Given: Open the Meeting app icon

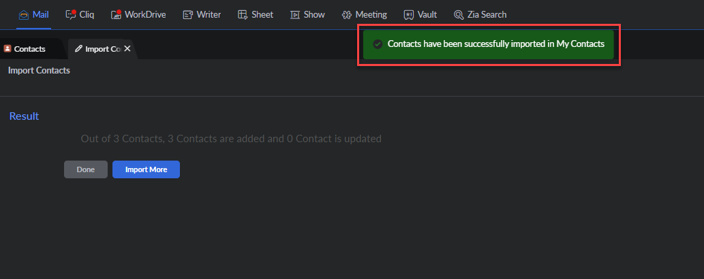Looking at the screenshot, I should point(347,14).
